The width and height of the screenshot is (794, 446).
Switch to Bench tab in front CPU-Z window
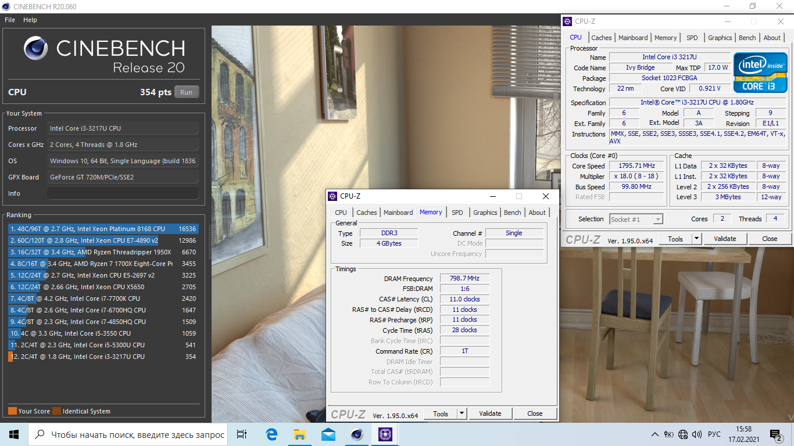pos(513,213)
